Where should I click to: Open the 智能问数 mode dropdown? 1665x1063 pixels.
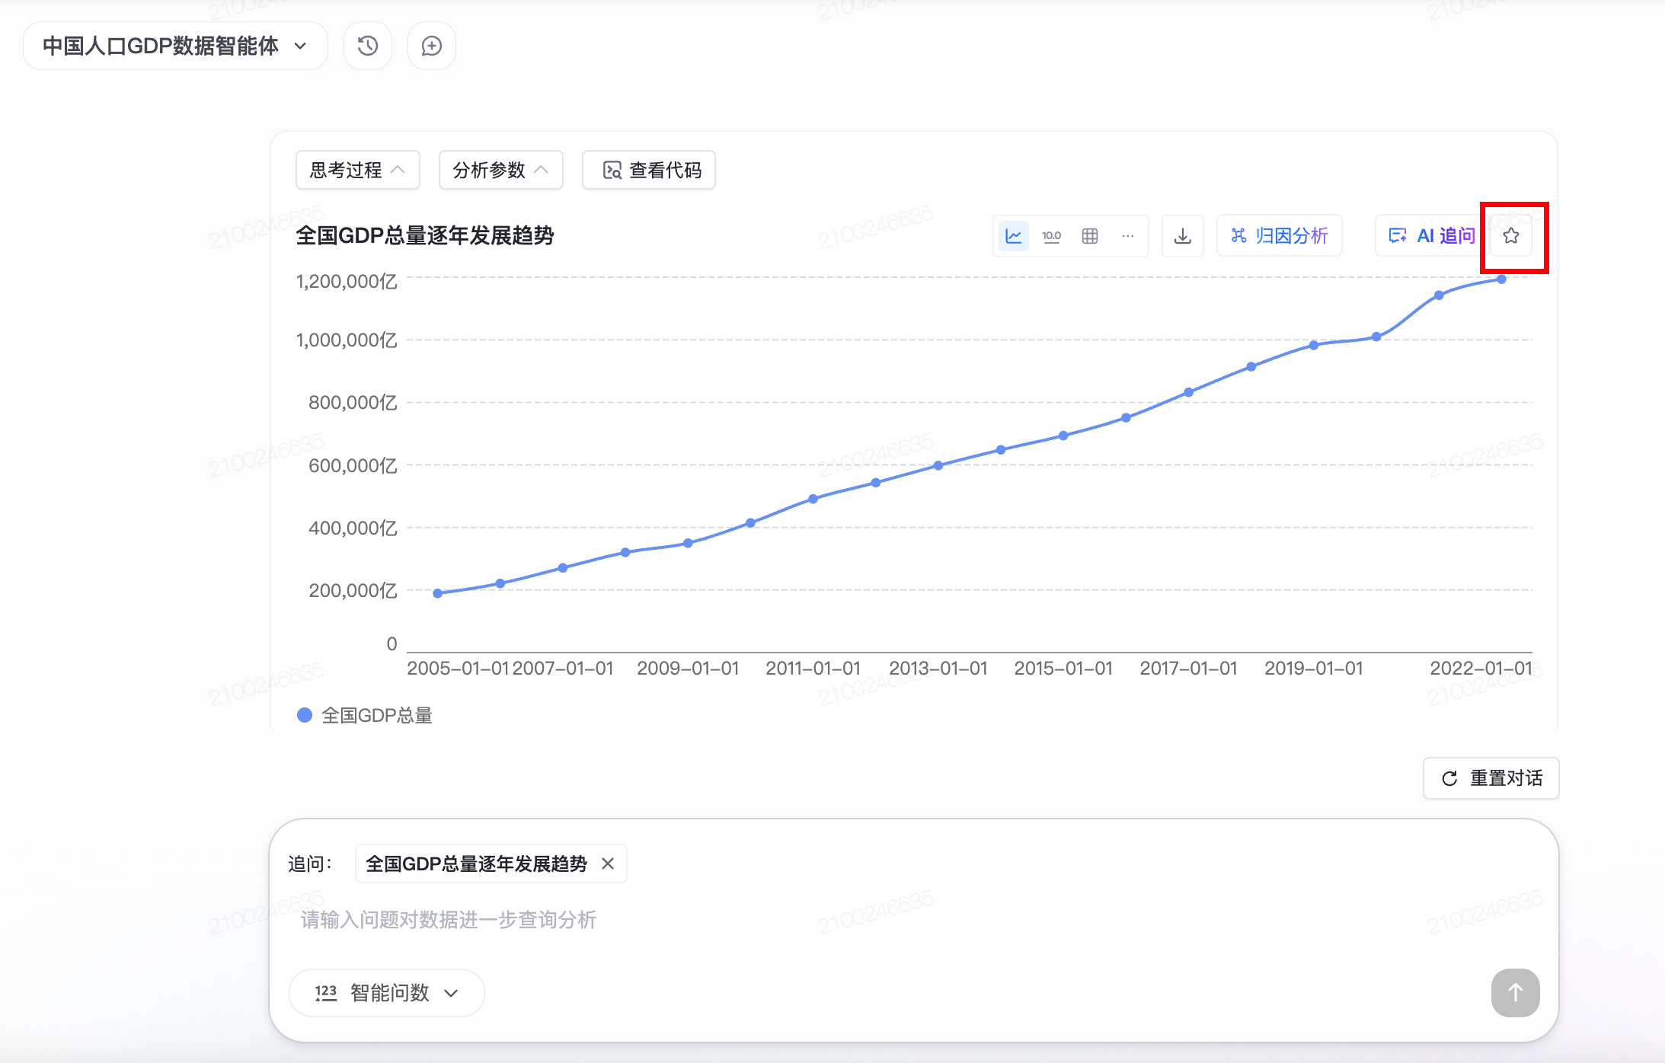pos(387,993)
